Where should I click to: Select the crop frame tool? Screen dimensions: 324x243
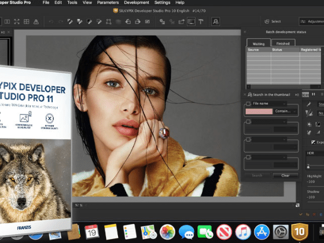pos(109,21)
